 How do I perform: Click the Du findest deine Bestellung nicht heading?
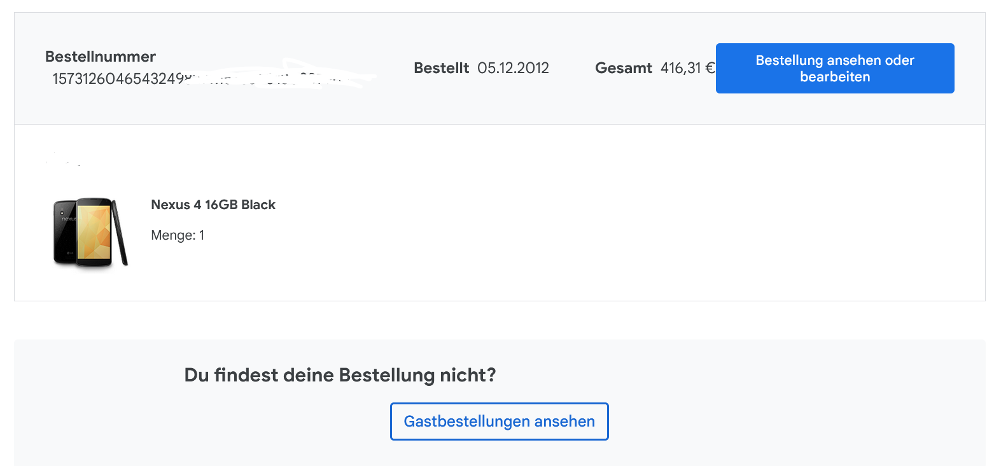click(x=340, y=375)
